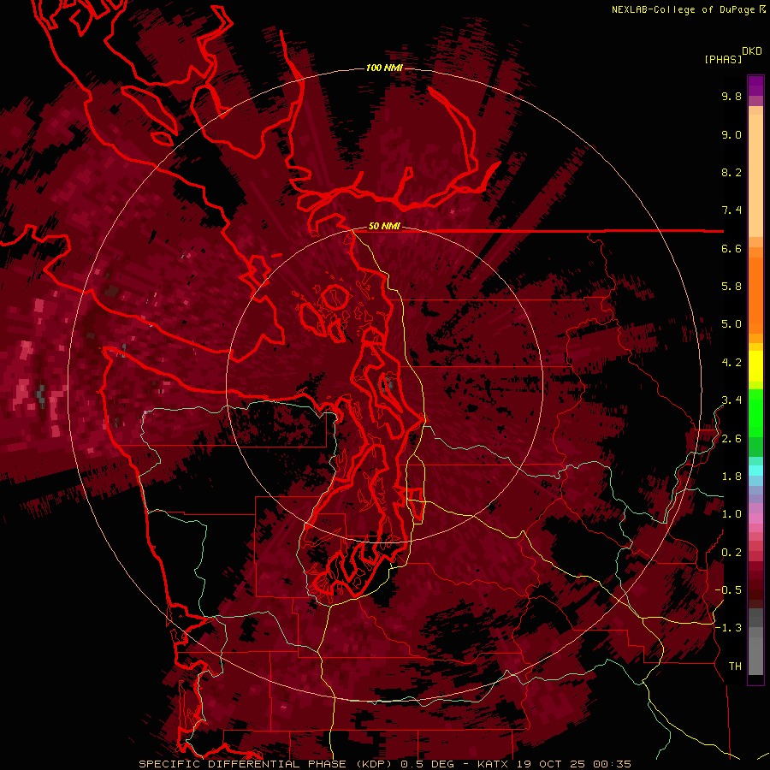This screenshot has height=770, width=770.
Task: Click the 1.8 scale value
Action: 731,477
